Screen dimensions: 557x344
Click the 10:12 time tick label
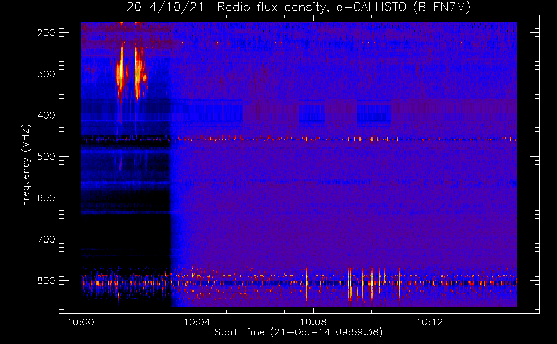[x=430, y=322]
